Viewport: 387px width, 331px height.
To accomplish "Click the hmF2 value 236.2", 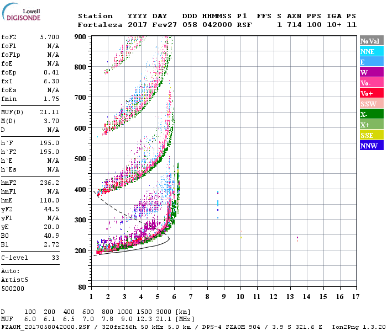I will [50, 183].
